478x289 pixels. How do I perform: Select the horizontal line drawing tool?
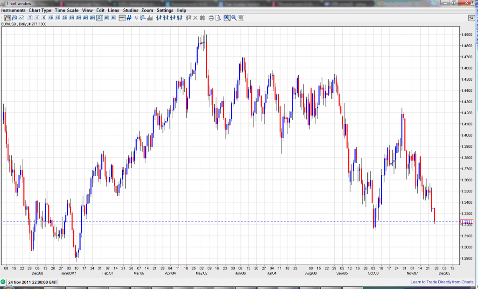[173, 18]
